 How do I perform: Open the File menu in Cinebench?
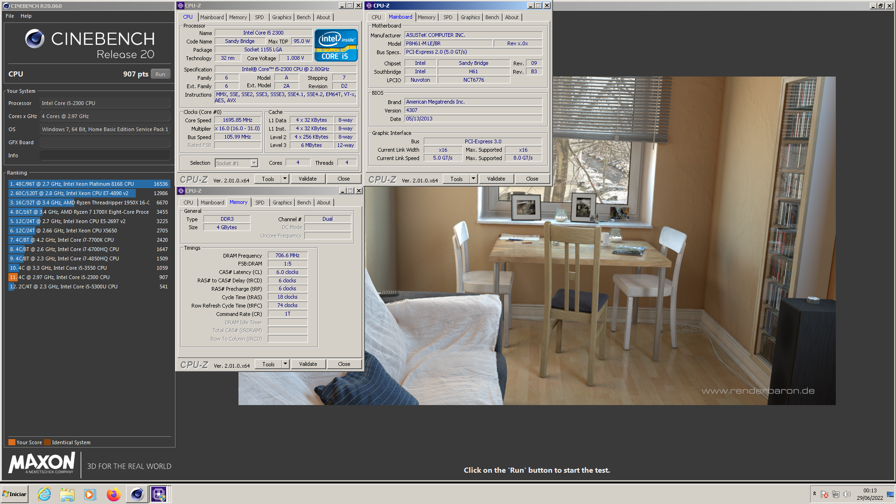coord(10,16)
